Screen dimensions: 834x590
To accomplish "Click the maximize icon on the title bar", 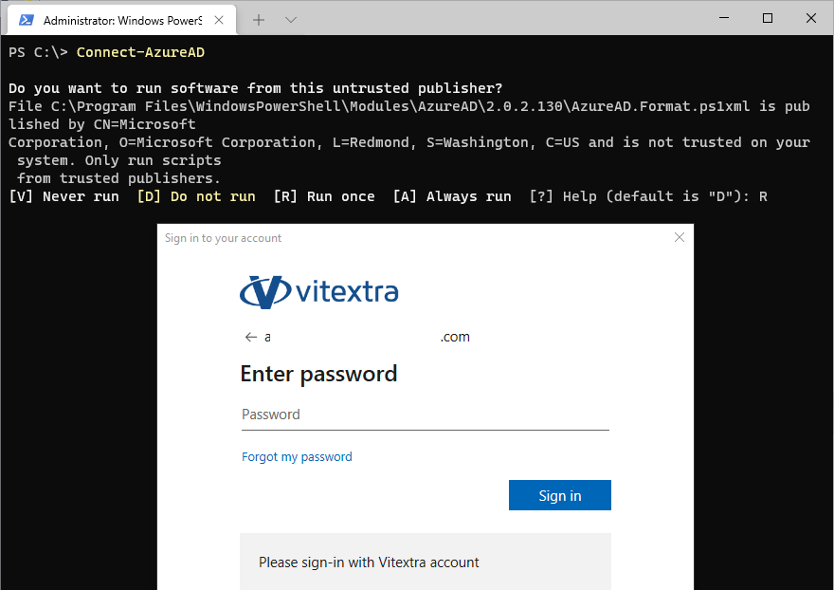I will (x=767, y=18).
